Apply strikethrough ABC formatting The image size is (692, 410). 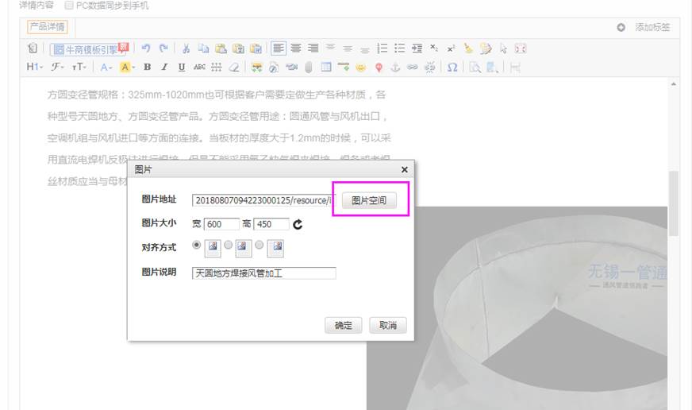click(x=199, y=68)
